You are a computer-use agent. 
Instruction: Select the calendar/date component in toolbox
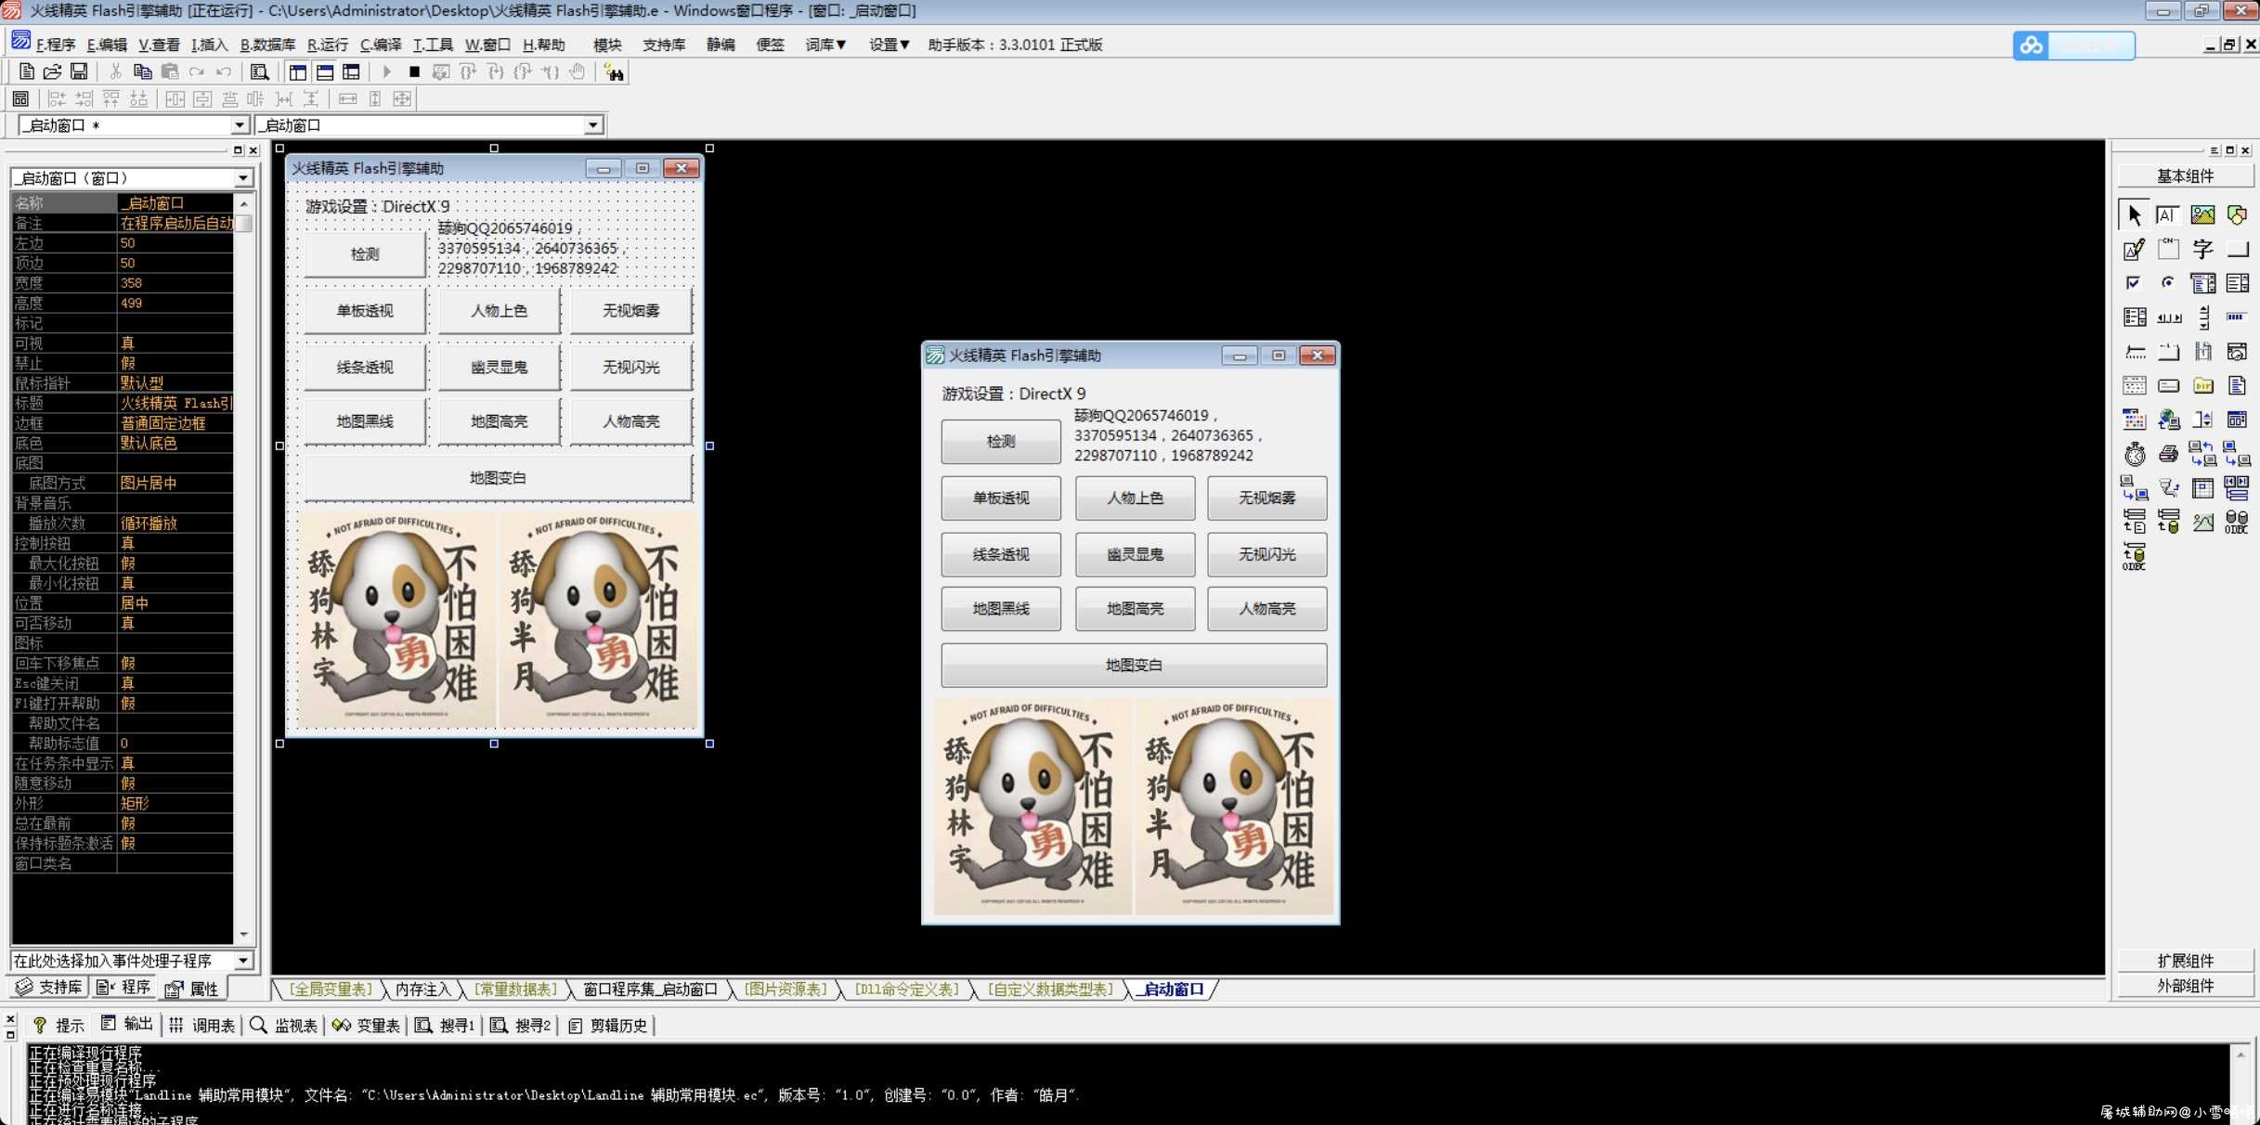[x=2134, y=385]
